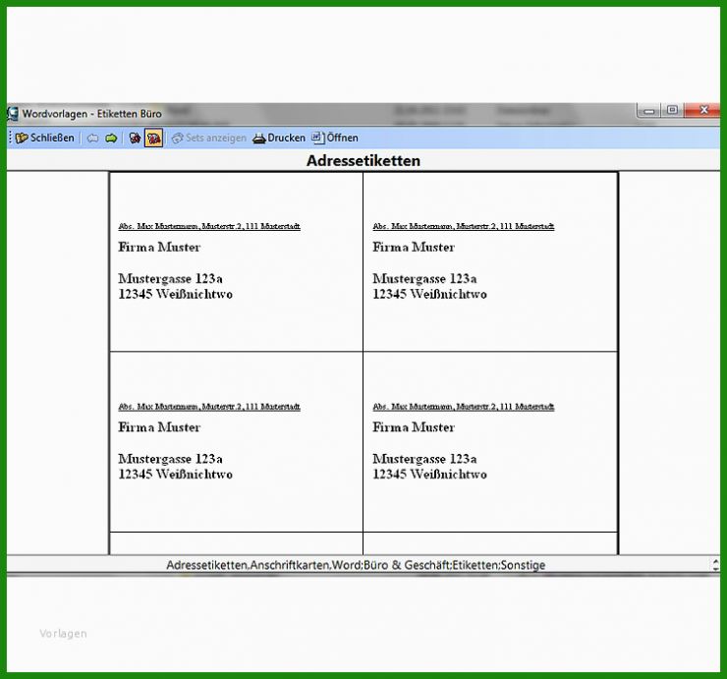The height and width of the screenshot is (679, 727).
Task: Click the ladybug icon left of highlighted icon
Action: point(135,138)
